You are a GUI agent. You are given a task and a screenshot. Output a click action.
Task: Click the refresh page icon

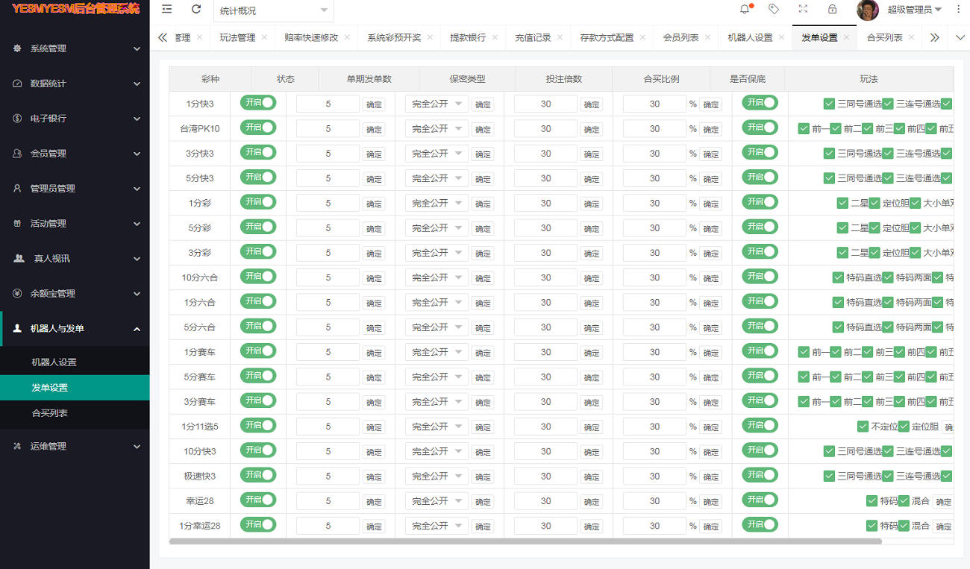pyautogui.click(x=196, y=10)
